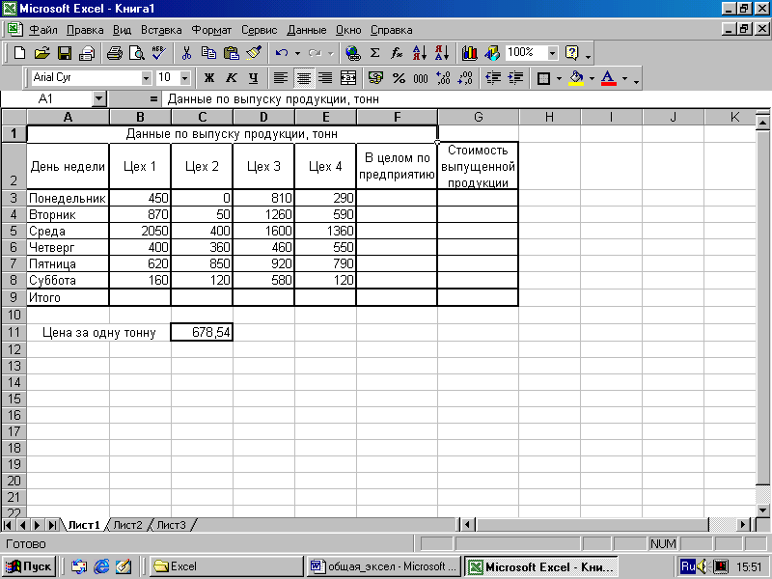Open the Формат menu
Viewport: 772px width, 579px height.
coord(211,30)
